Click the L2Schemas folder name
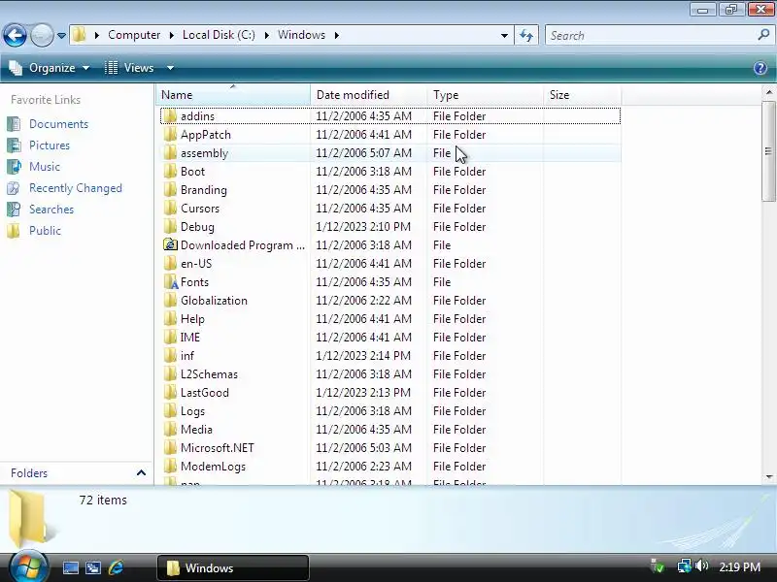777x582 pixels. 209,374
